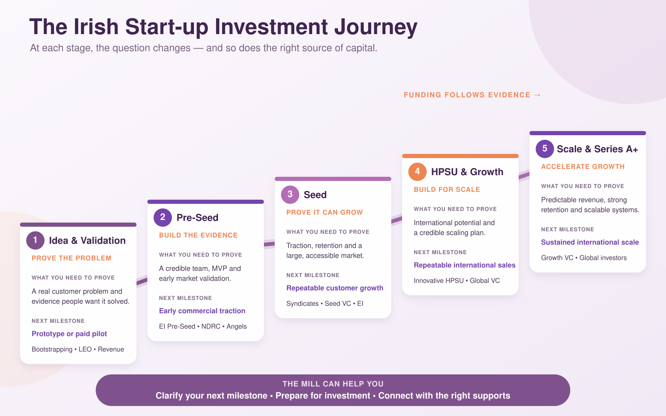
Task: Select the number 5 Scale badge
Action: [x=545, y=149]
